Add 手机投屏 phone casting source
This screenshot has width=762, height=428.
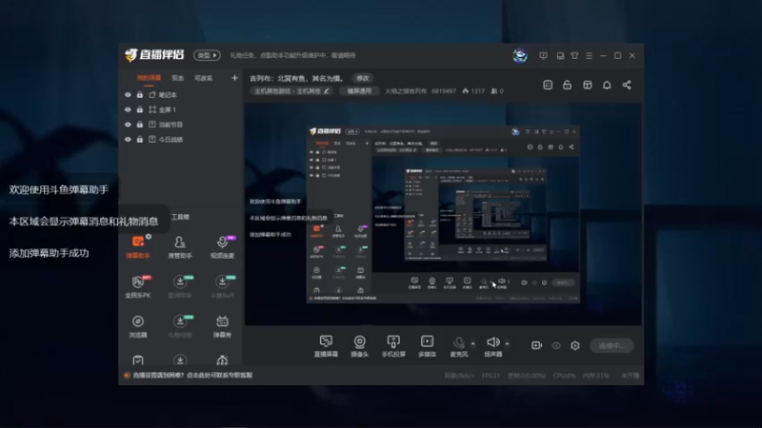pos(393,346)
